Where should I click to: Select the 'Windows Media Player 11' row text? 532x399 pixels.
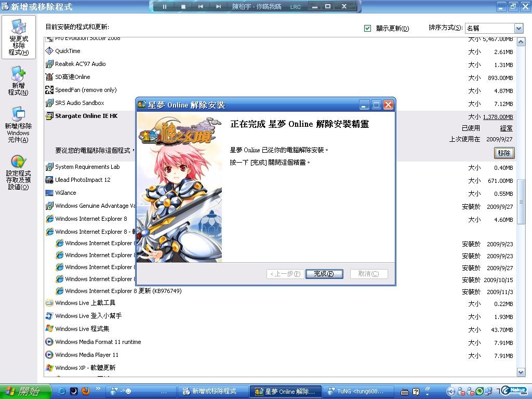[x=87, y=355]
